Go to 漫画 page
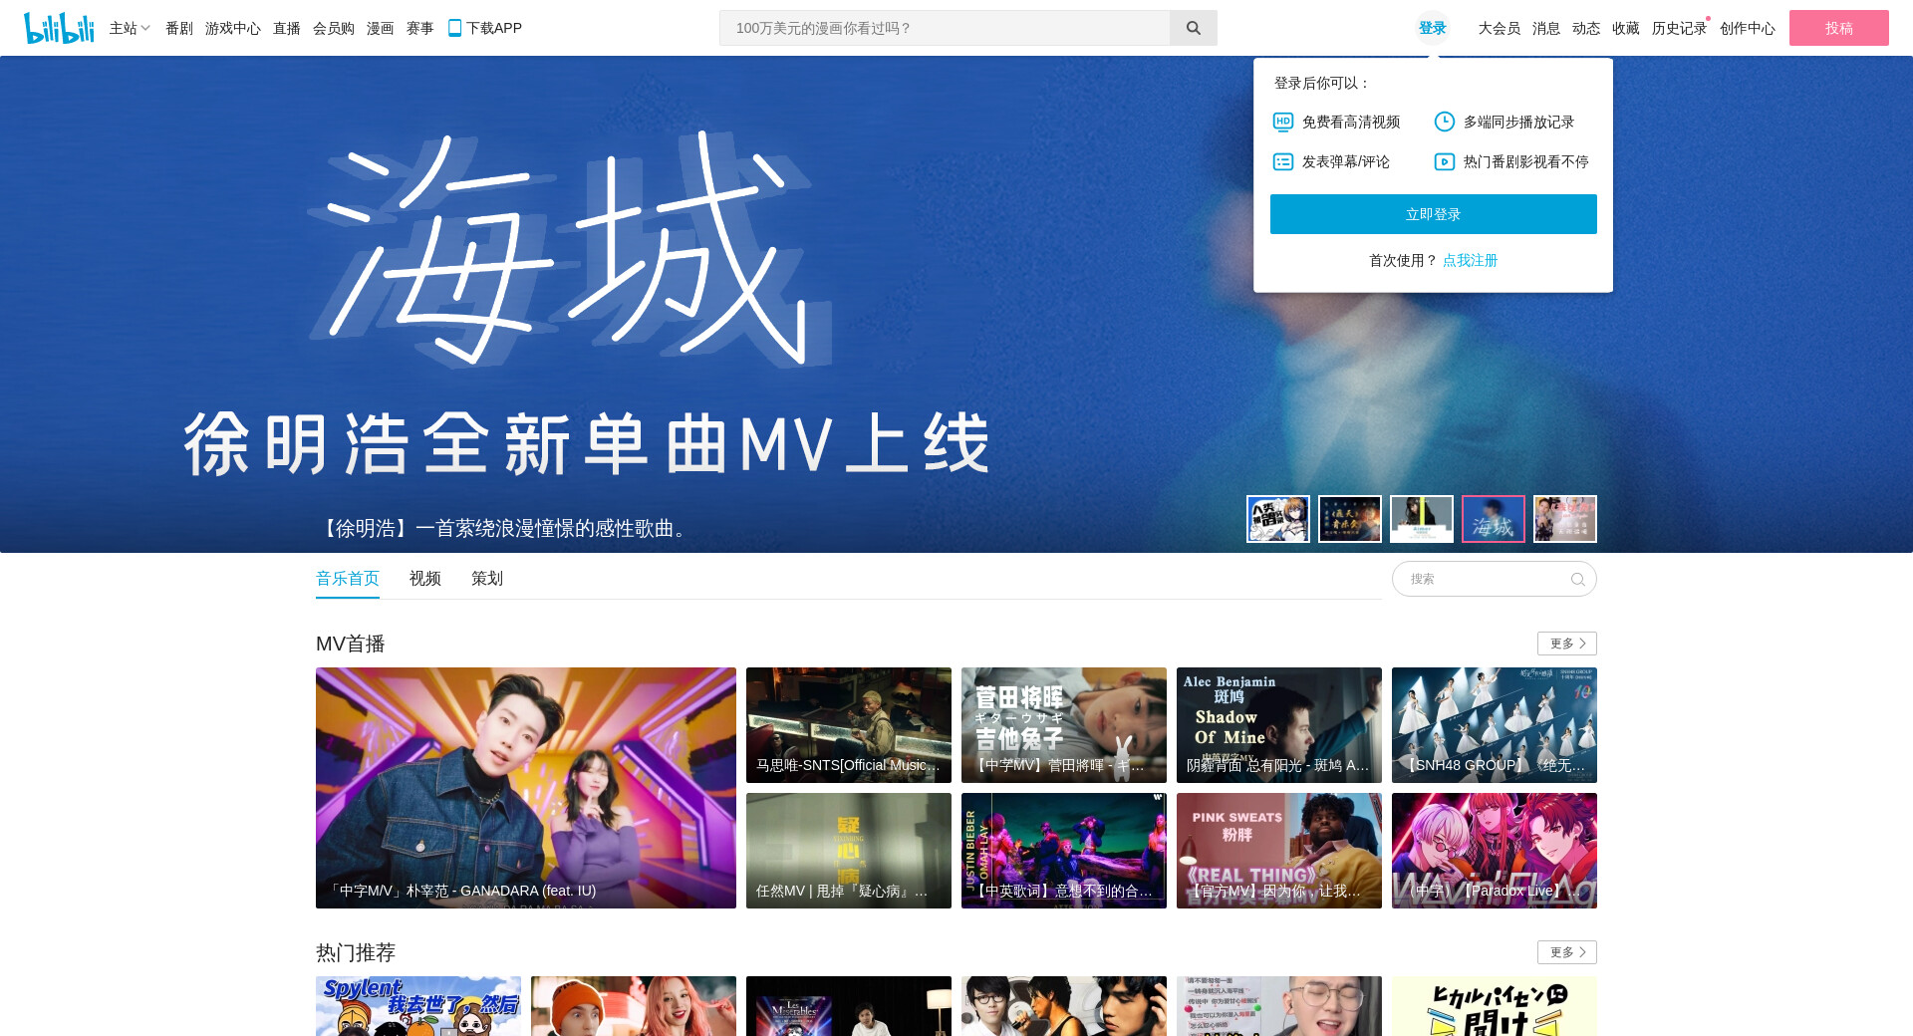Viewport: 1913px width, 1036px height. coord(381,28)
